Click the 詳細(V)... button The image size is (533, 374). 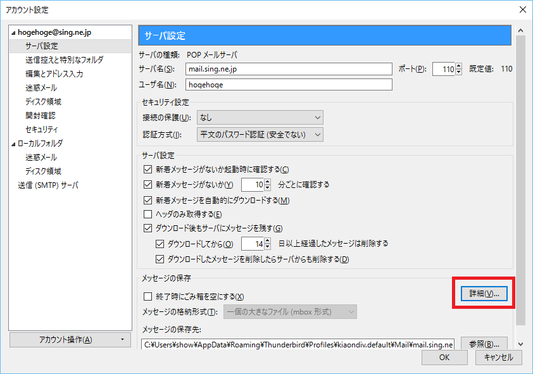(484, 294)
